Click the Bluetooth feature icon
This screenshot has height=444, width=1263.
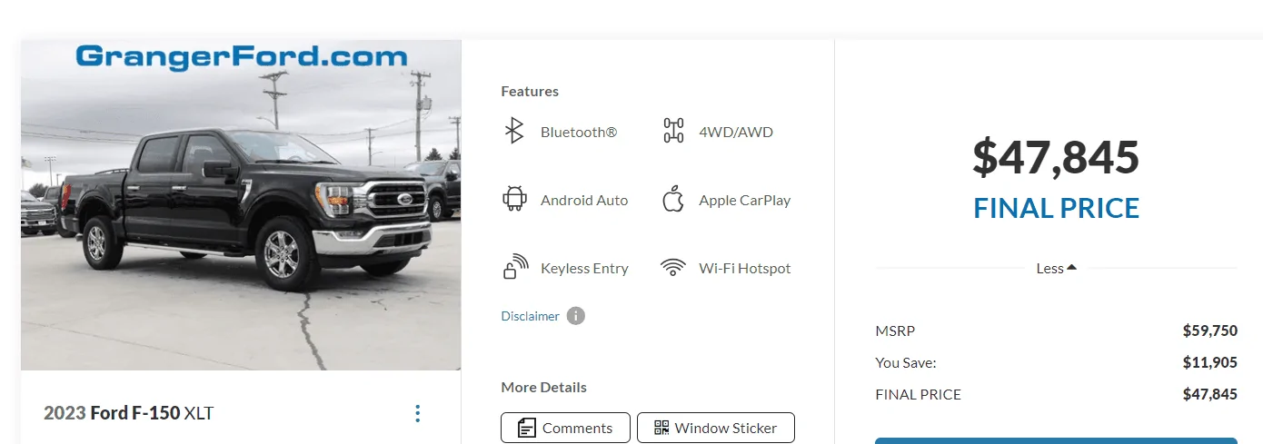pyautogui.click(x=514, y=132)
